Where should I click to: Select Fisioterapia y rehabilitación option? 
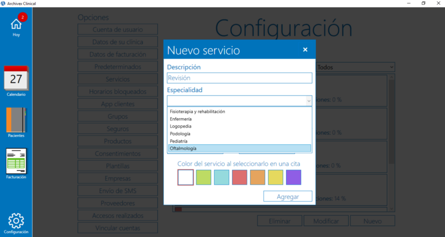[240, 112]
